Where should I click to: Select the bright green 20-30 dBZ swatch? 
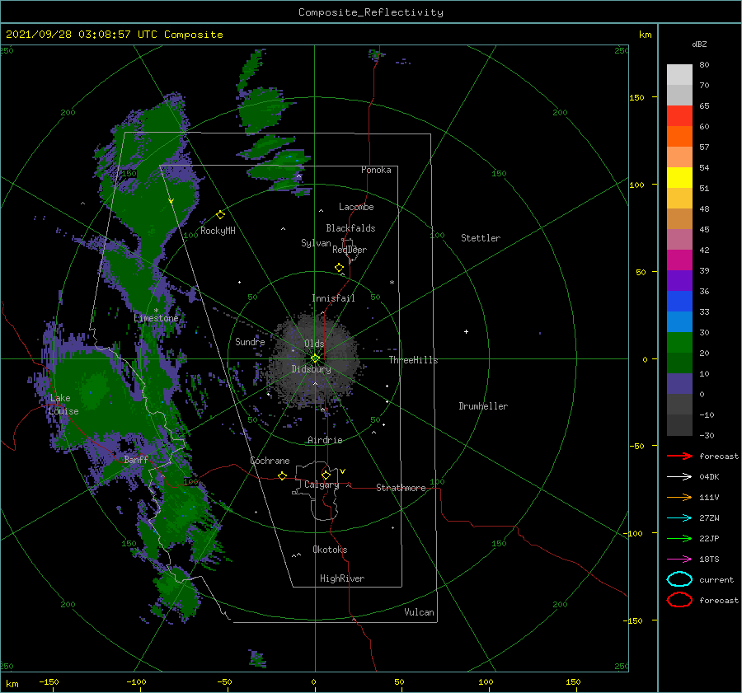(x=679, y=343)
